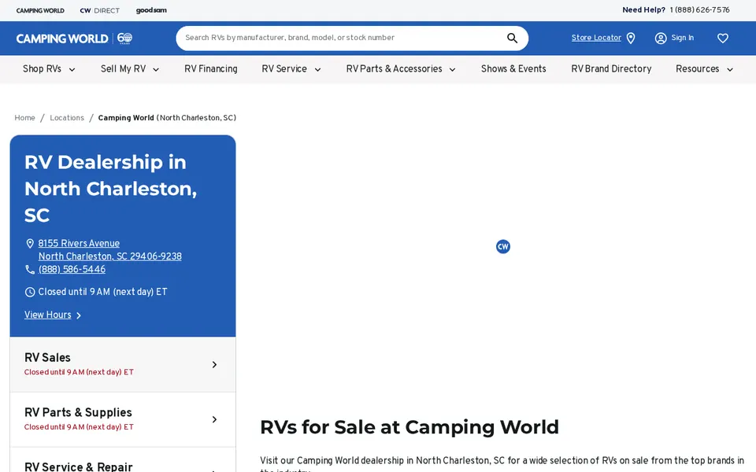Click the location pin icon beside the address
Image resolution: width=756 pixels, height=472 pixels.
pyautogui.click(x=30, y=244)
